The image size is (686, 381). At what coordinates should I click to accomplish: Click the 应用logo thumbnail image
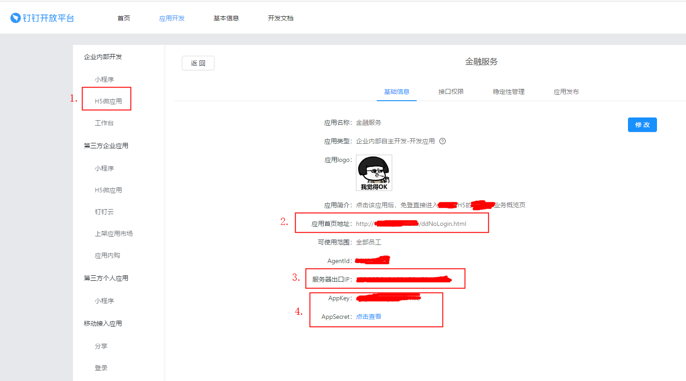[374, 173]
